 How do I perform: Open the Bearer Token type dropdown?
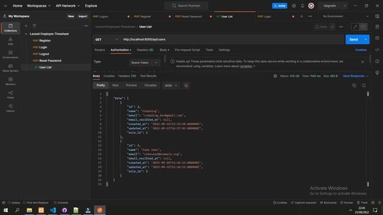[145, 63]
